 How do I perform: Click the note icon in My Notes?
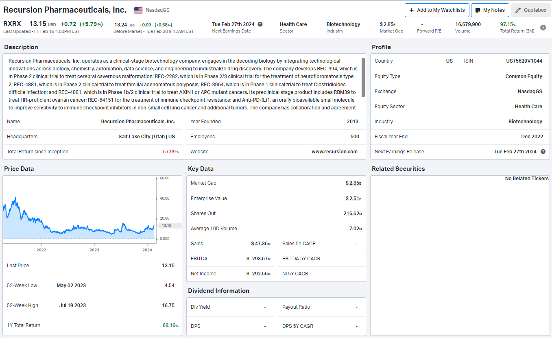(x=478, y=10)
